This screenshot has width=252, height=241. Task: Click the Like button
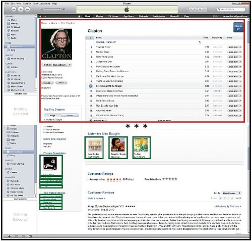[x=47, y=83]
